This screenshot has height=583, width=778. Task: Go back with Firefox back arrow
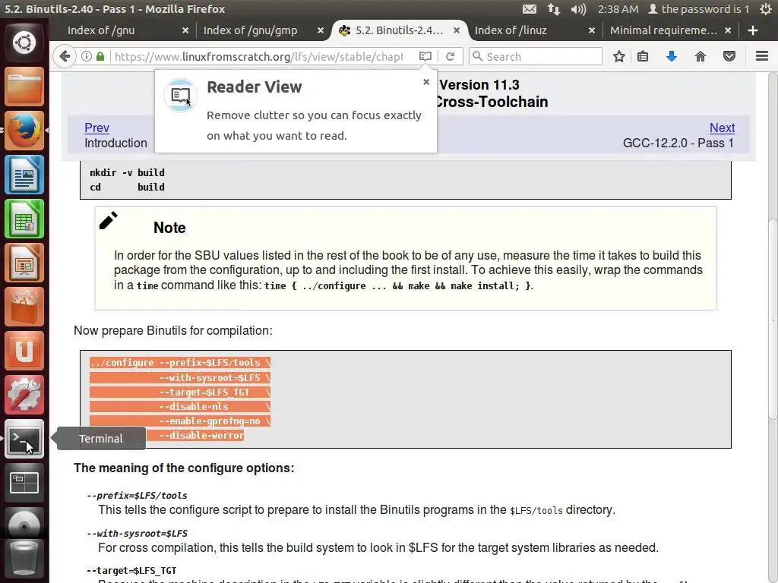[x=64, y=56]
